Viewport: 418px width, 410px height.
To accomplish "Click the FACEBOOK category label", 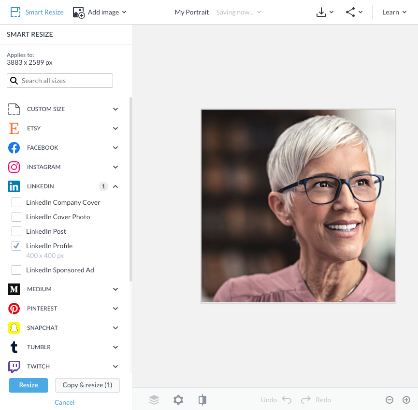I will pyautogui.click(x=43, y=148).
